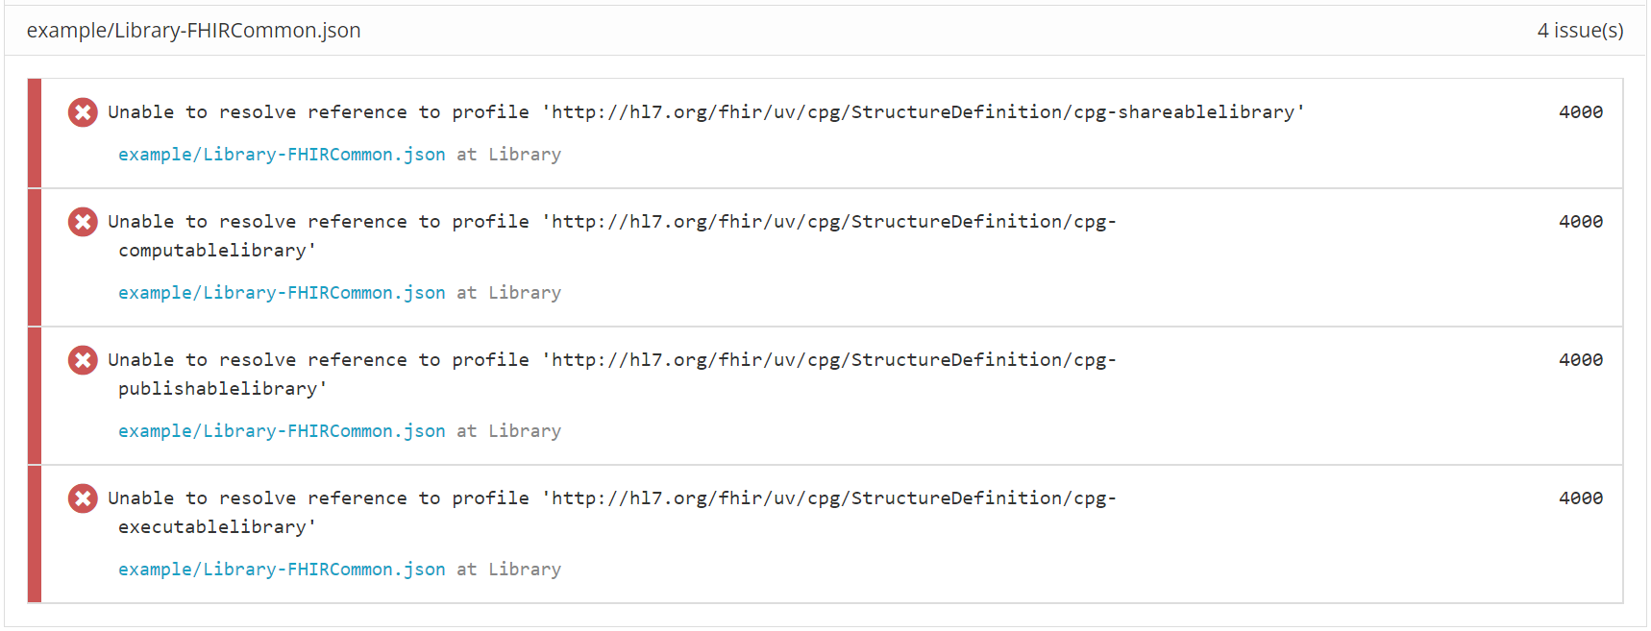The height and width of the screenshot is (631, 1651).
Task: Select error code 4000 on executablelibrary row
Action: [x=1581, y=498]
